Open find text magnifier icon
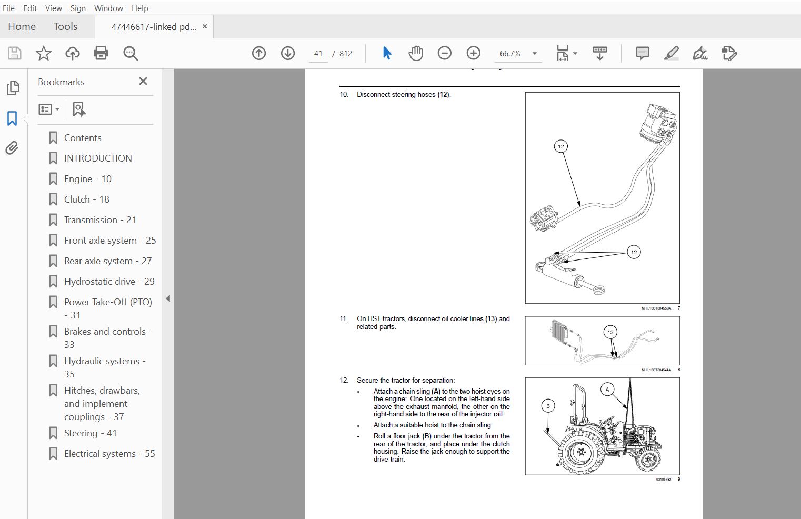Screen dimensions: 801x519 click(131, 53)
